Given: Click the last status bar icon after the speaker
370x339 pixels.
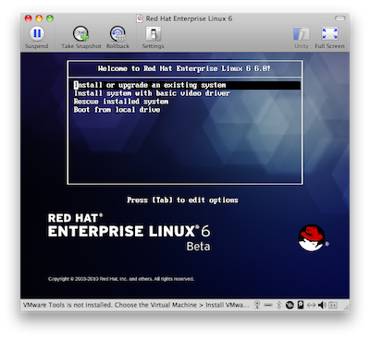Looking at the screenshot, I should [333, 305].
